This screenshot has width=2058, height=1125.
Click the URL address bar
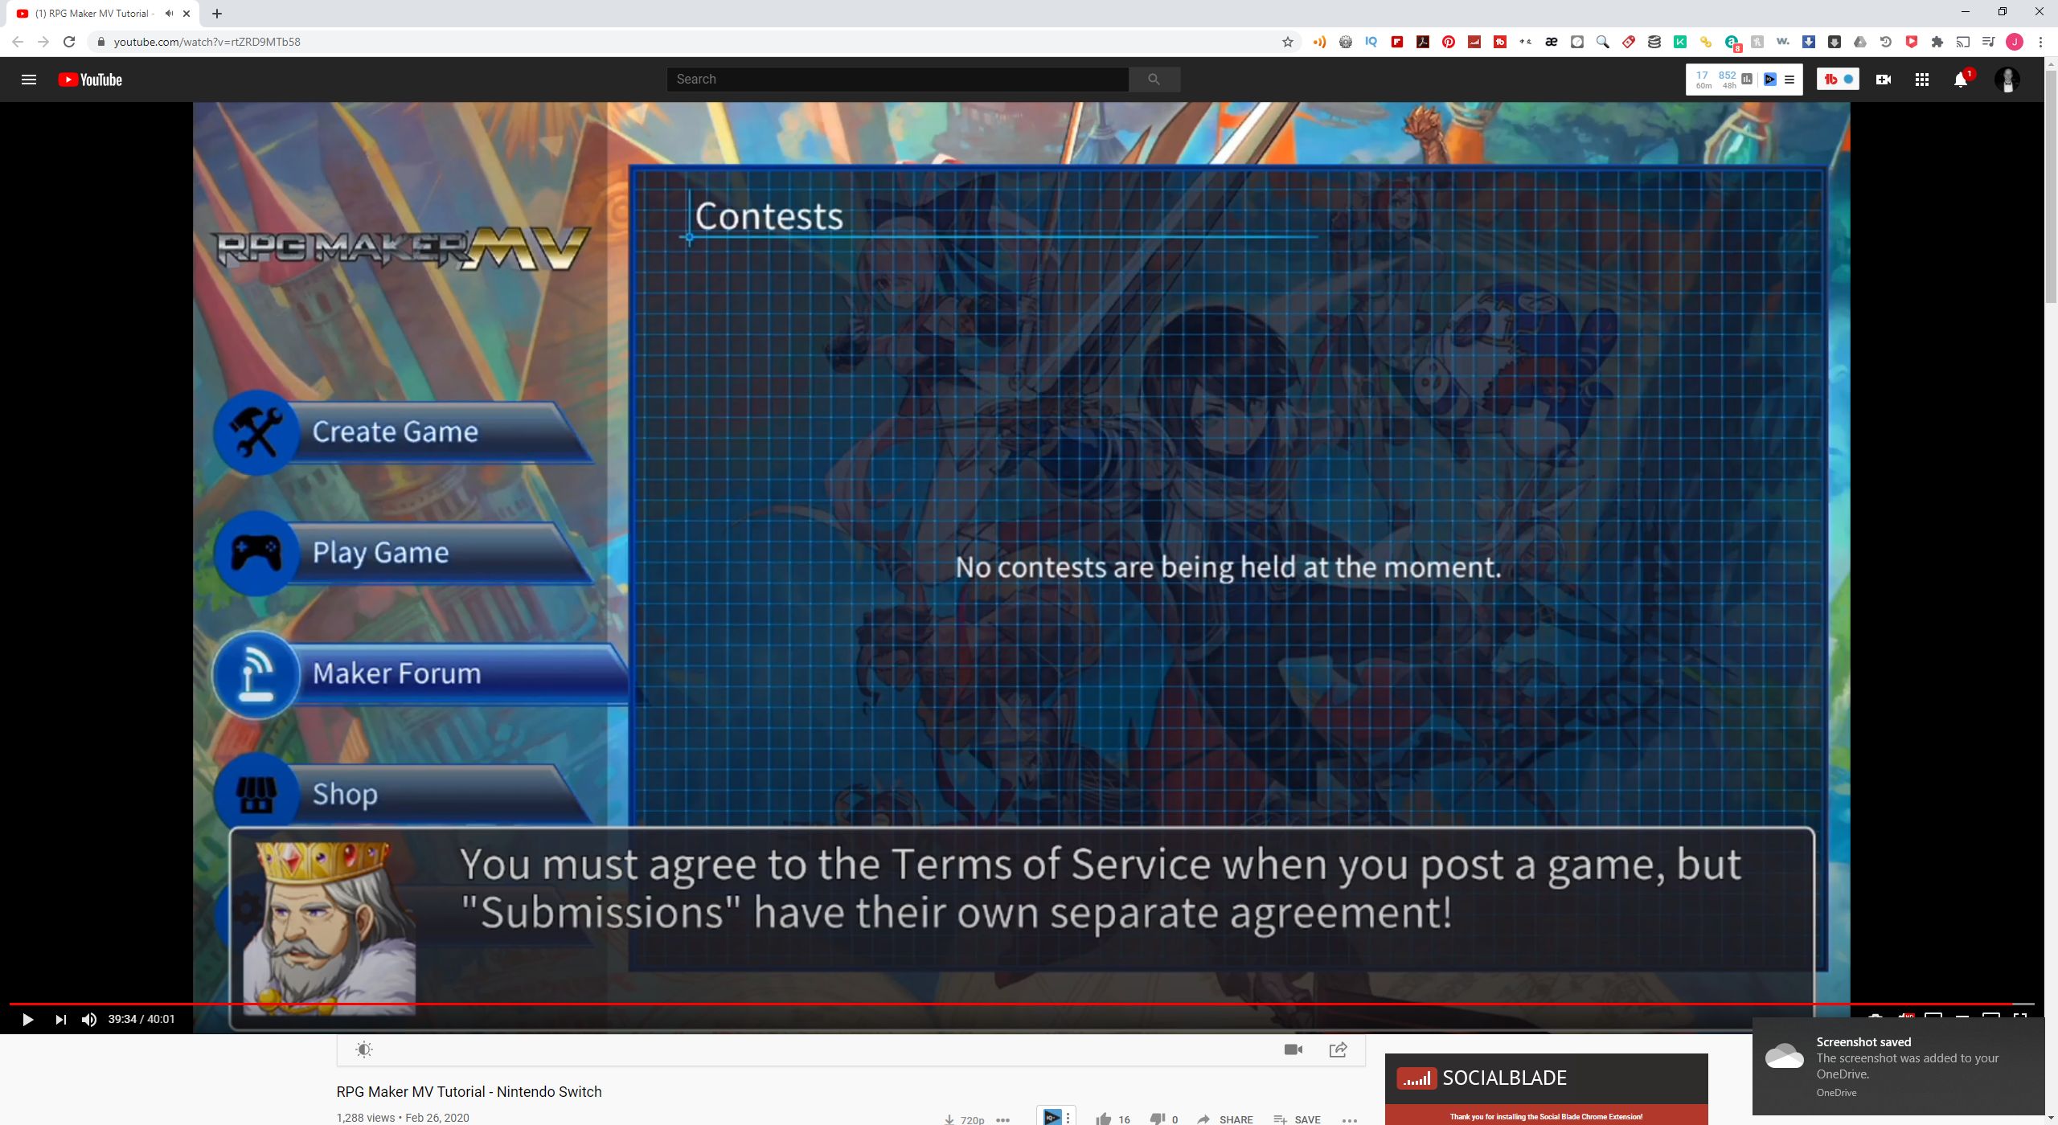pos(691,42)
